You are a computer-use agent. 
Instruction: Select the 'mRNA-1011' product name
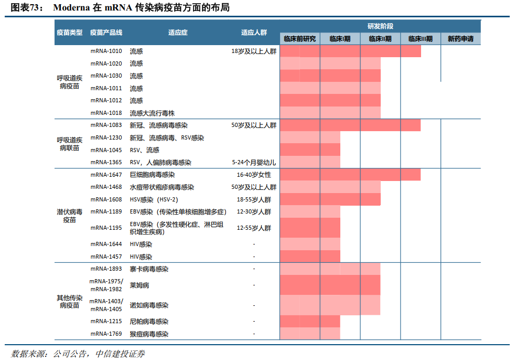(106, 88)
